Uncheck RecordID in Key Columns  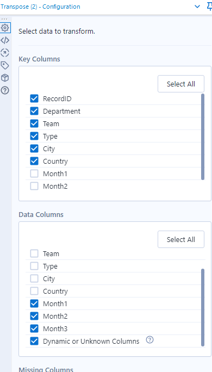[x=34, y=98]
